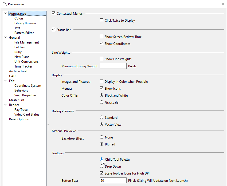Select the Library Browser settings panel
The height and width of the screenshot is (186, 227).
(x=25, y=23)
